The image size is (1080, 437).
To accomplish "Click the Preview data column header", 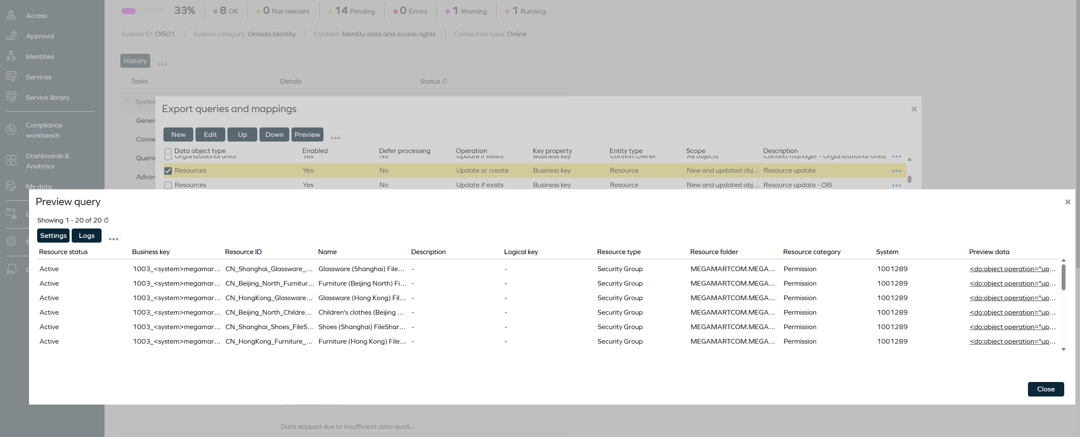I will (x=989, y=252).
